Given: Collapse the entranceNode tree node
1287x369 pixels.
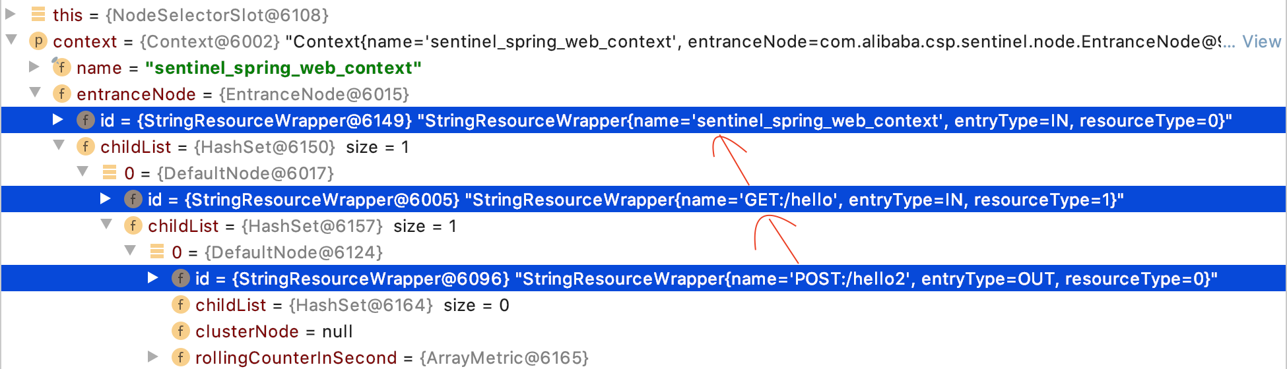Looking at the screenshot, I should 35,93.
